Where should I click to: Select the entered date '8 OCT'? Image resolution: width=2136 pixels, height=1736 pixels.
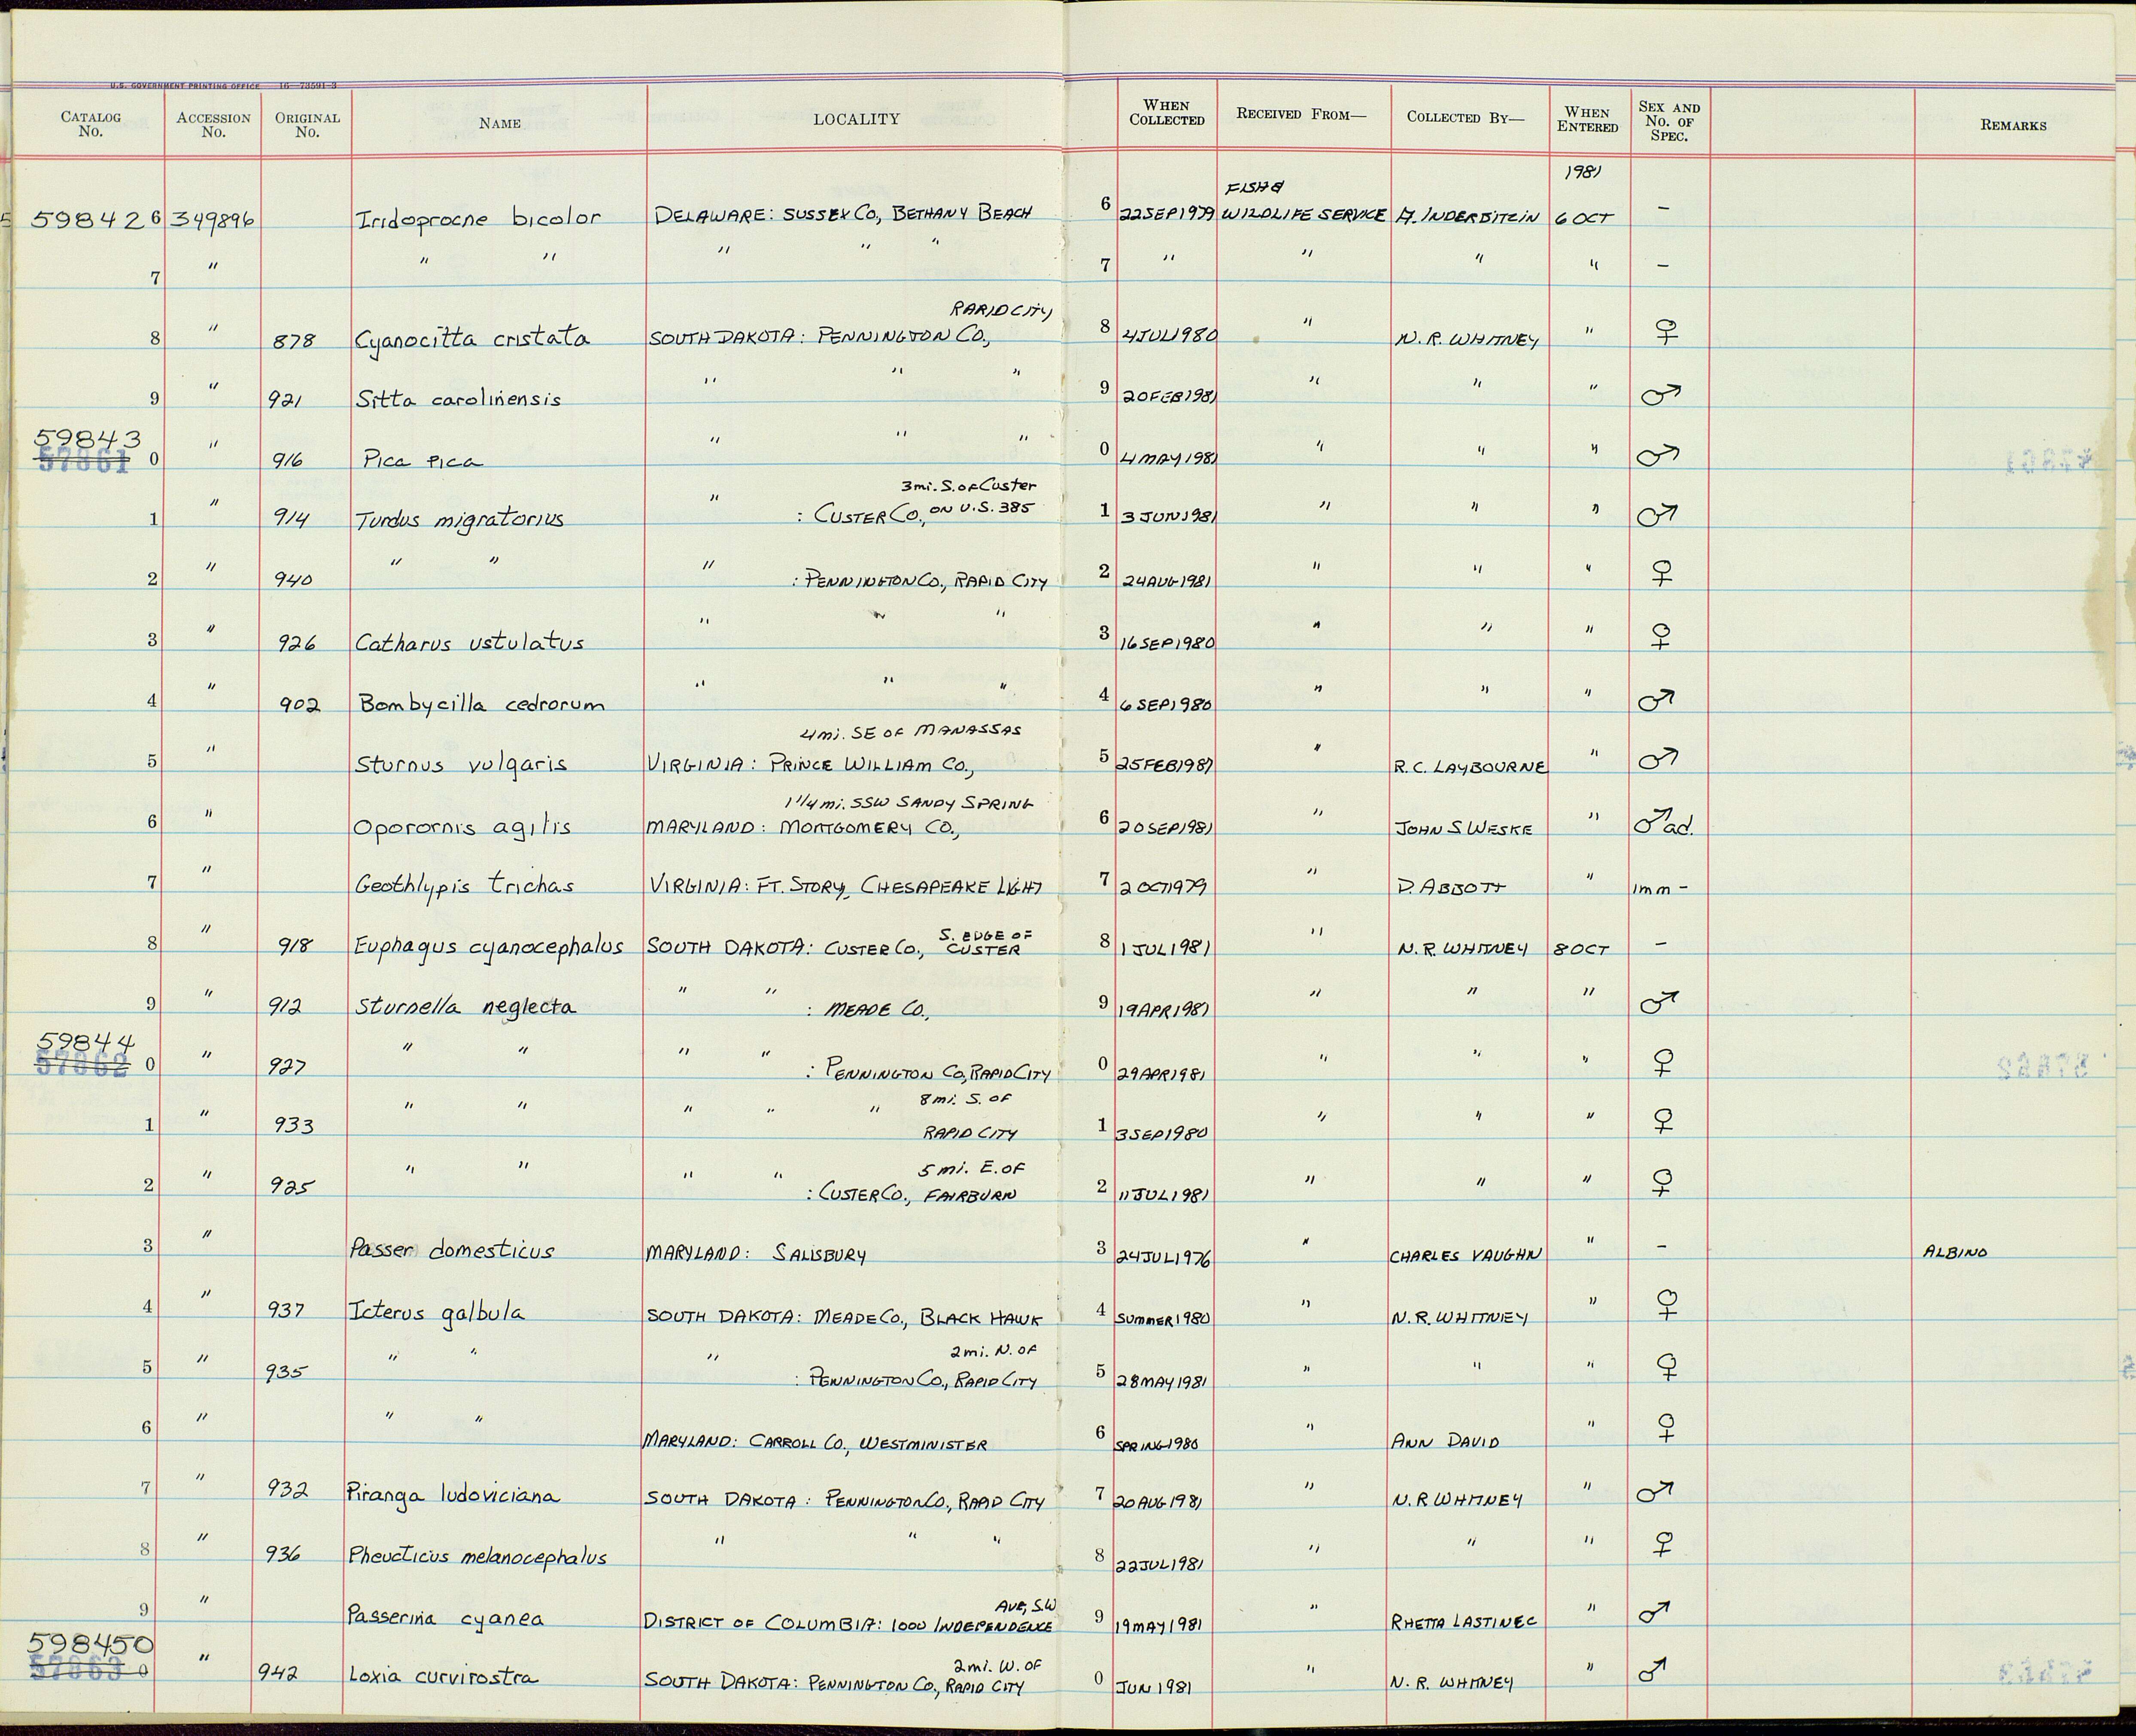(1580, 949)
